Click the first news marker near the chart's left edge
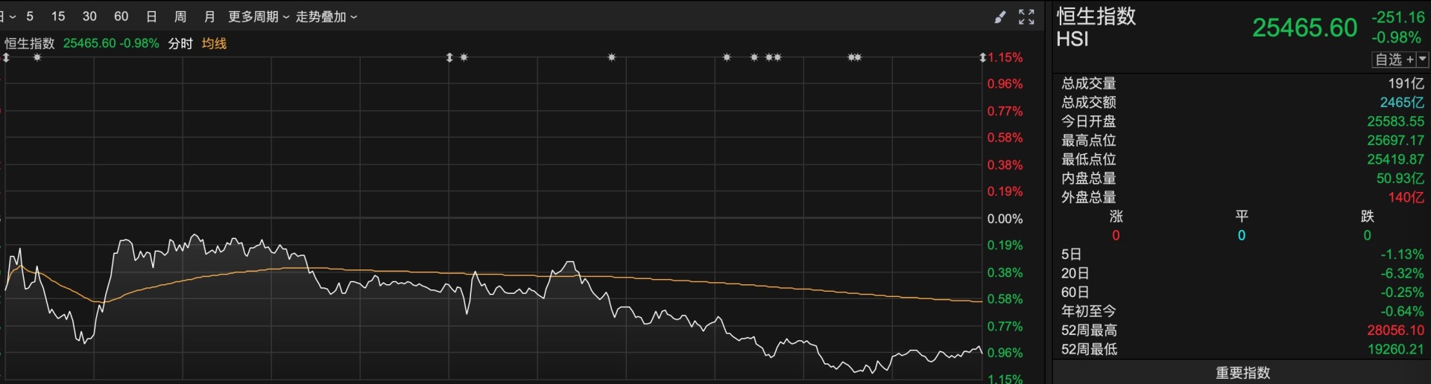 37,57
